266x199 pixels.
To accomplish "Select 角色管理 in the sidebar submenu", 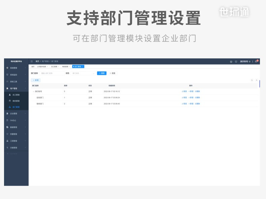I will 16,101.
